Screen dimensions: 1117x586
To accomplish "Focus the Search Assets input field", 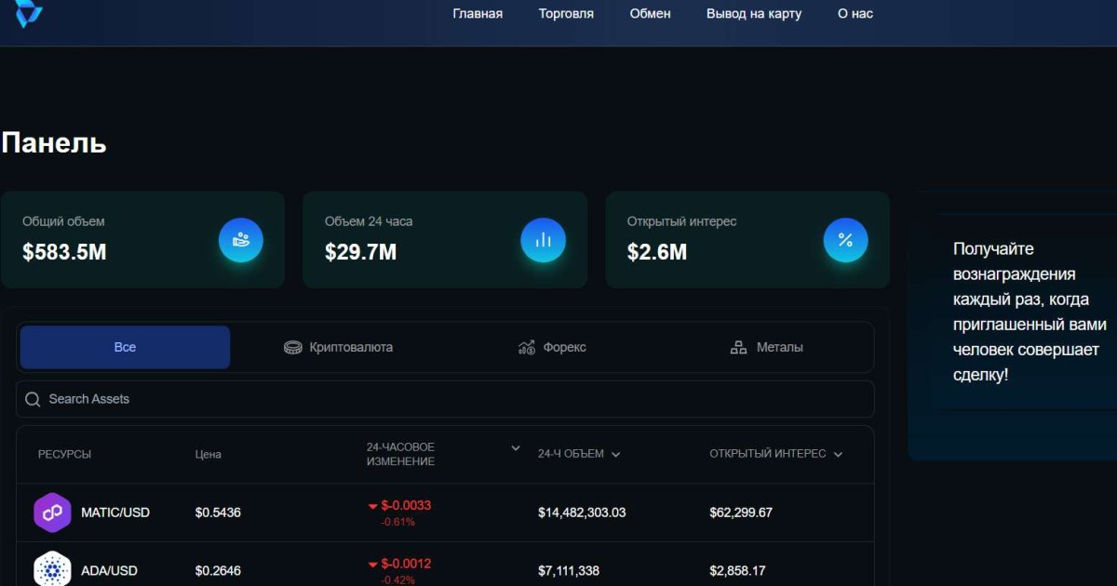I will pos(445,399).
